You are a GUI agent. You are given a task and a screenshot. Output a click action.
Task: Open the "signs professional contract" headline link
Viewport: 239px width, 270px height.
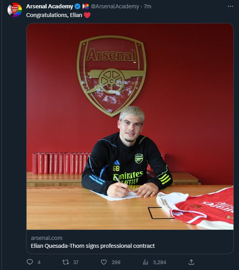[x=93, y=246]
